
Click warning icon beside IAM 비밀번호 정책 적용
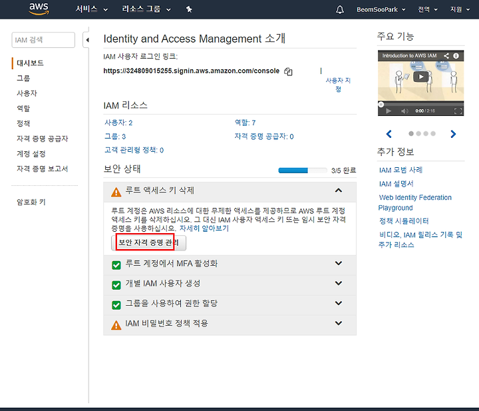click(x=116, y=325)
